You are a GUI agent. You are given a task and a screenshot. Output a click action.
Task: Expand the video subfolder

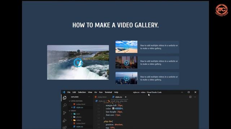[x=79, y=120]
